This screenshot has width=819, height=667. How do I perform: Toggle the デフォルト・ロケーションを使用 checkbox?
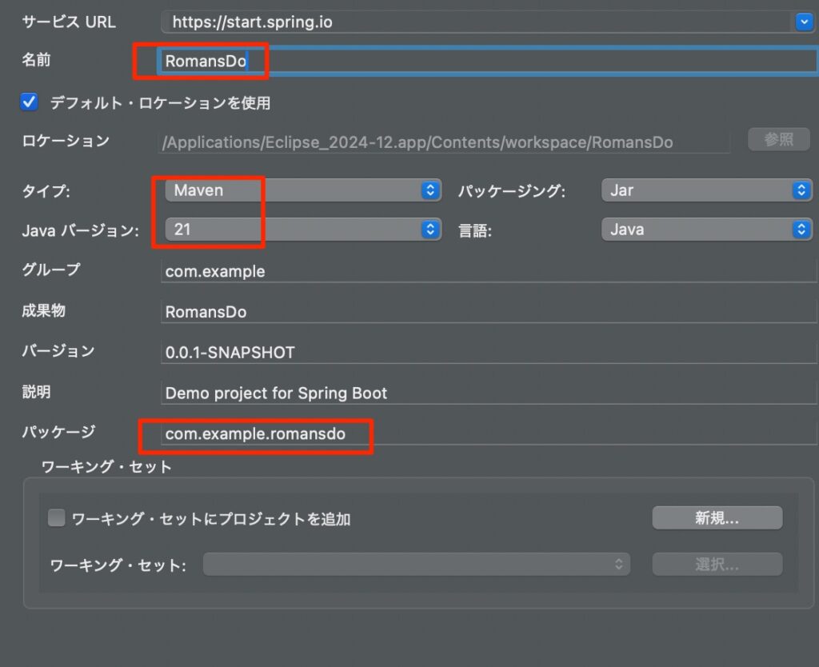click(30, 102)
